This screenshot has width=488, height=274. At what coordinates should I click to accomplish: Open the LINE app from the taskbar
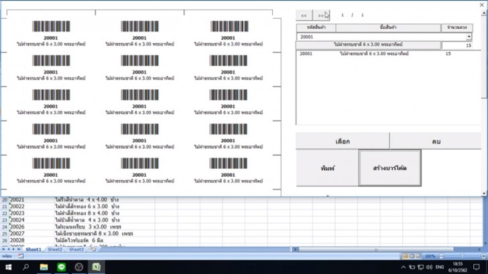[x=61, y=267]
